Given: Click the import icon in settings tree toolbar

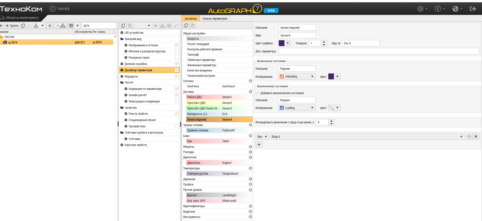Looking at the screenshot, I should 162,26.
